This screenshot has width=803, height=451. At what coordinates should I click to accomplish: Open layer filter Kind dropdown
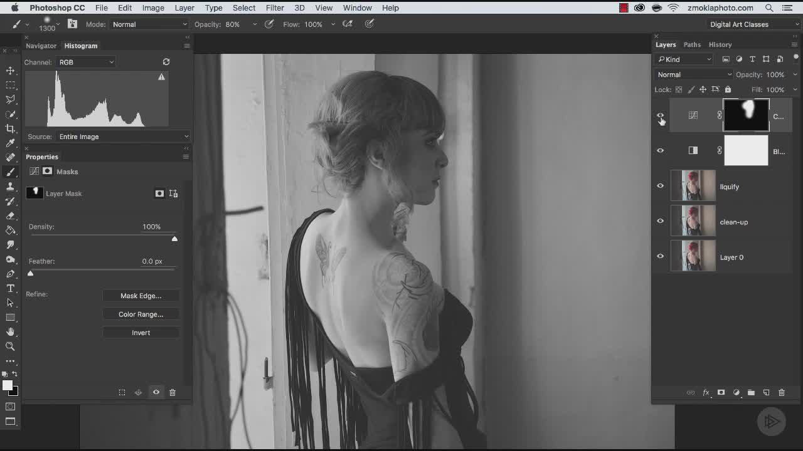(684, 60)
